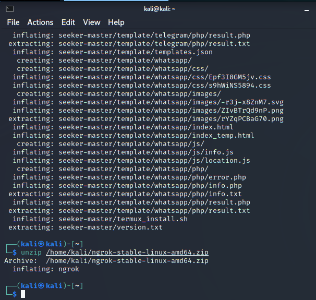Screen dimensions: 316x300
Task: Open the Edit menu
Action: 68,22
